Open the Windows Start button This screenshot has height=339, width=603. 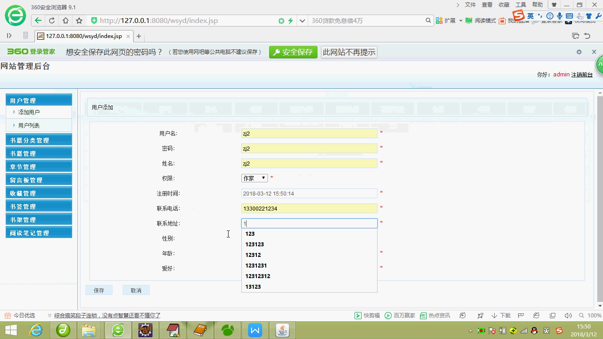click(11, 330)
